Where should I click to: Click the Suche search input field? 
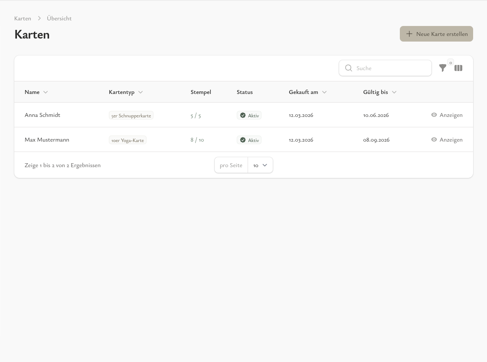pos(390,68)
